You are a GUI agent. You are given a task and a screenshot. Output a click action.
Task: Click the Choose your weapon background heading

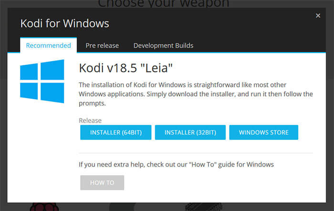(163, 4)
